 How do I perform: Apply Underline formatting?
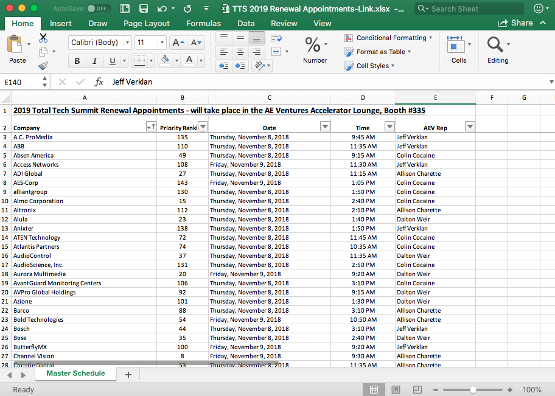tap(112, 61)
